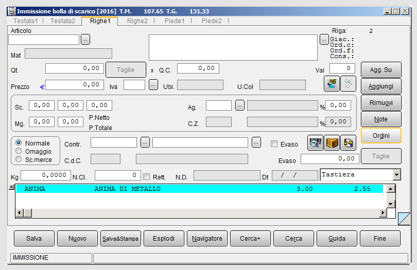417x270 pixels.
Task: Select the Sc.merce radio option
Action: pos(19,159)
